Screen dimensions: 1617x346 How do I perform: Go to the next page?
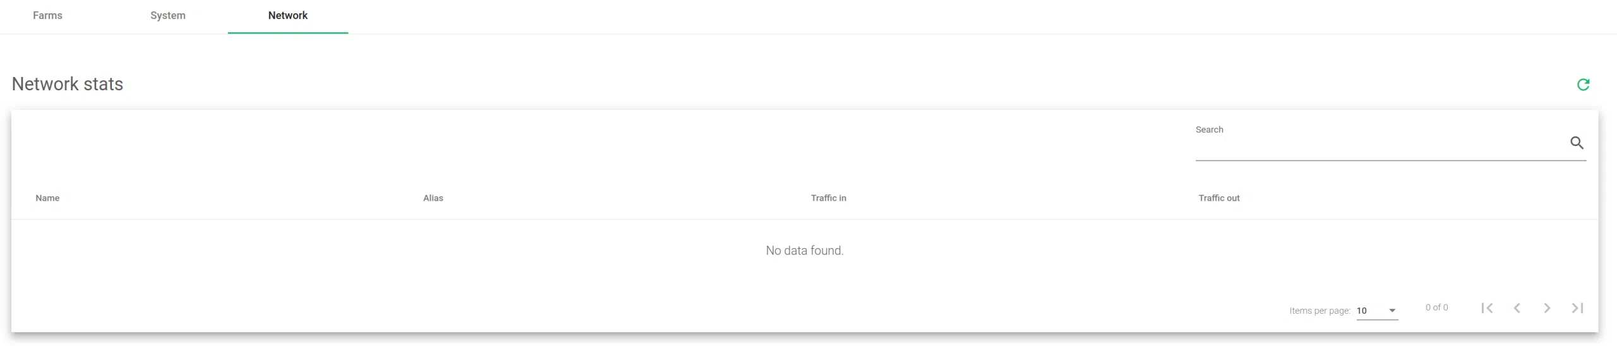point(1547,308)
